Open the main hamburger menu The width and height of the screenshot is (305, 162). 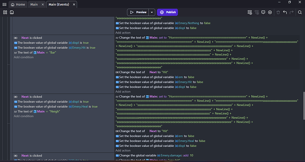click(x=4, y=4)
